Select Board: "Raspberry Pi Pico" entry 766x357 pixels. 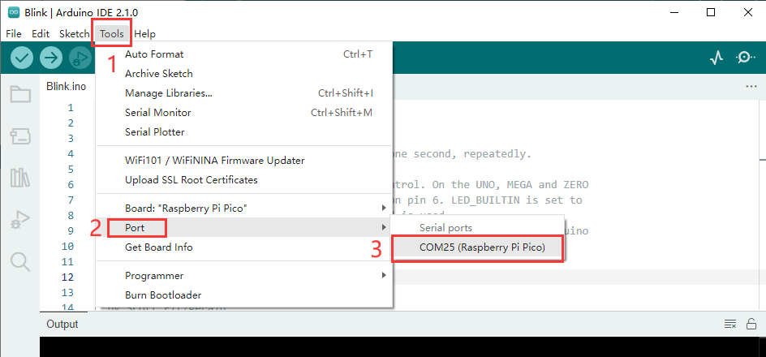(244, 208)
